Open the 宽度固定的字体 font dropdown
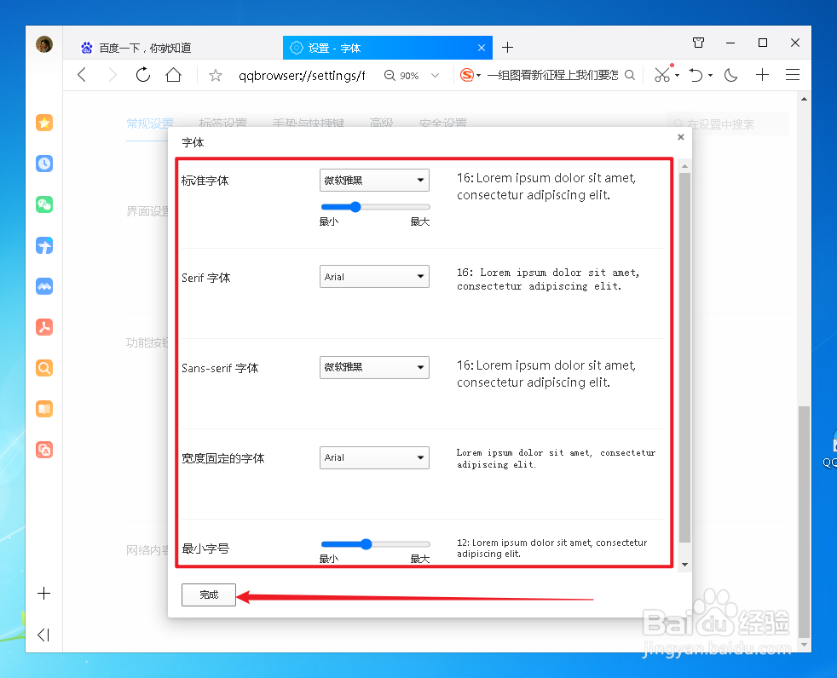Viewport: 837px width, 678px height. pos(374,457)
